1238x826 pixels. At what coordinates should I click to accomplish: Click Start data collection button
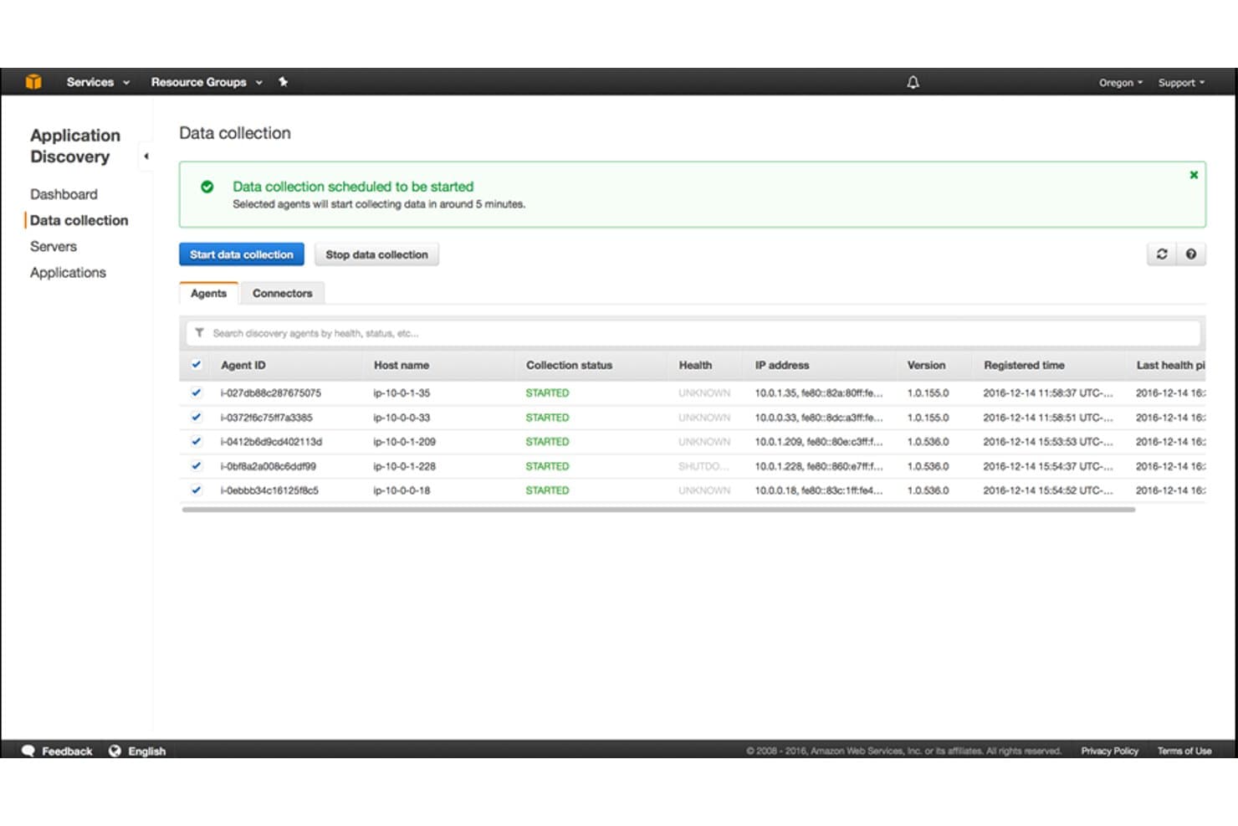[x=242, y=254]
